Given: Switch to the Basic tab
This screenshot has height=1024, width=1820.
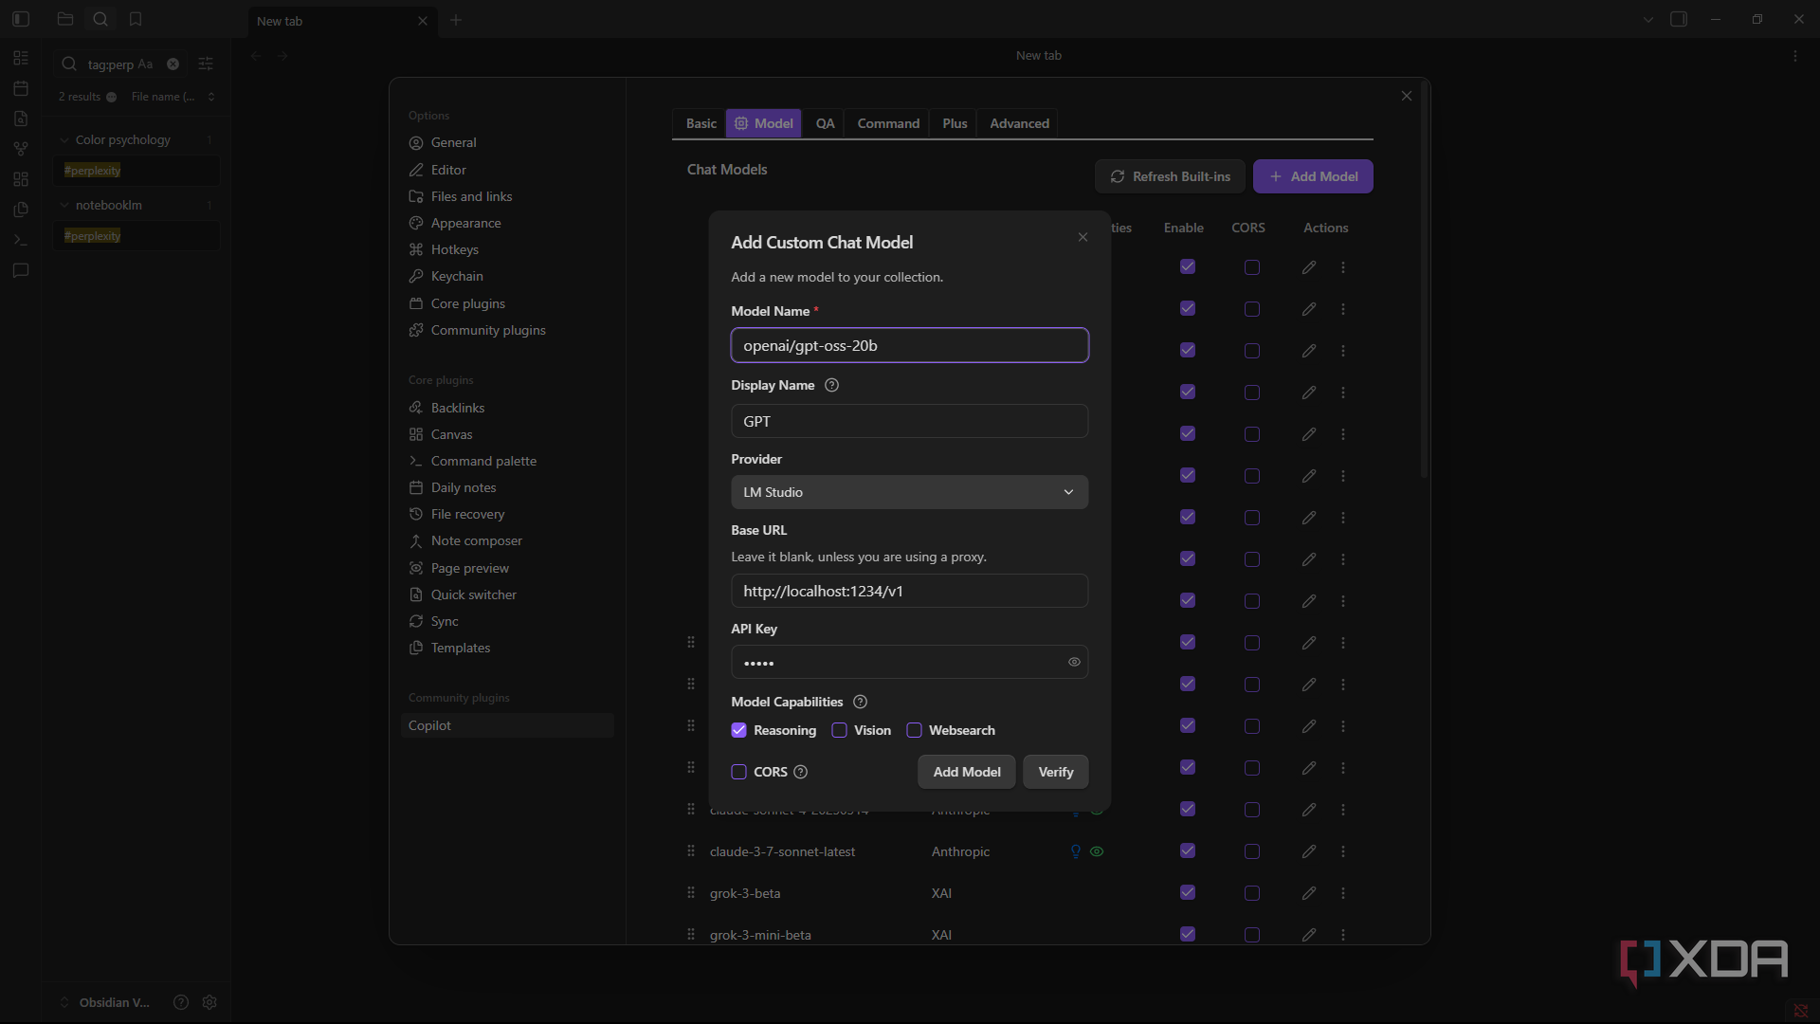Looking at the screenshot, I should tap(701, 123).
